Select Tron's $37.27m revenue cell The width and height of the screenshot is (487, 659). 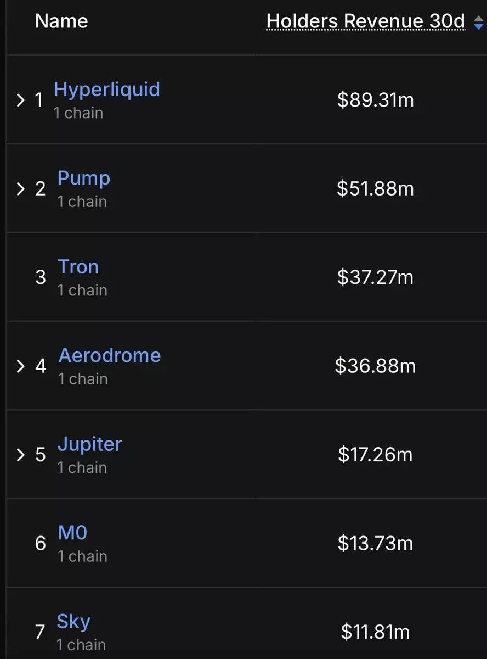[x=376, y=277]
